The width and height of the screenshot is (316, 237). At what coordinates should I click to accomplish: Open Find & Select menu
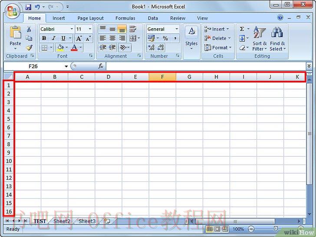click(x=278, y=38)
